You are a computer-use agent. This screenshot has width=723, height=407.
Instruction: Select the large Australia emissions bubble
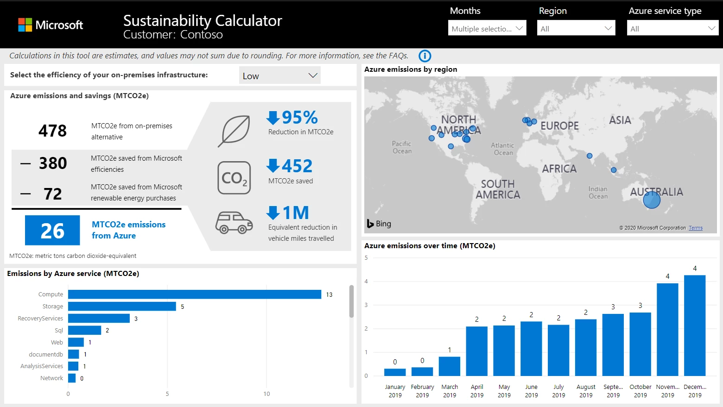click(x=652, y=200)
